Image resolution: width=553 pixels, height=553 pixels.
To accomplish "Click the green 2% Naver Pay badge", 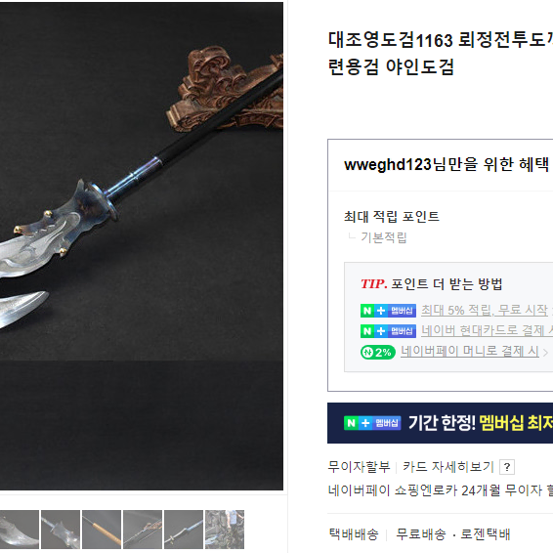I will point(378,352).
